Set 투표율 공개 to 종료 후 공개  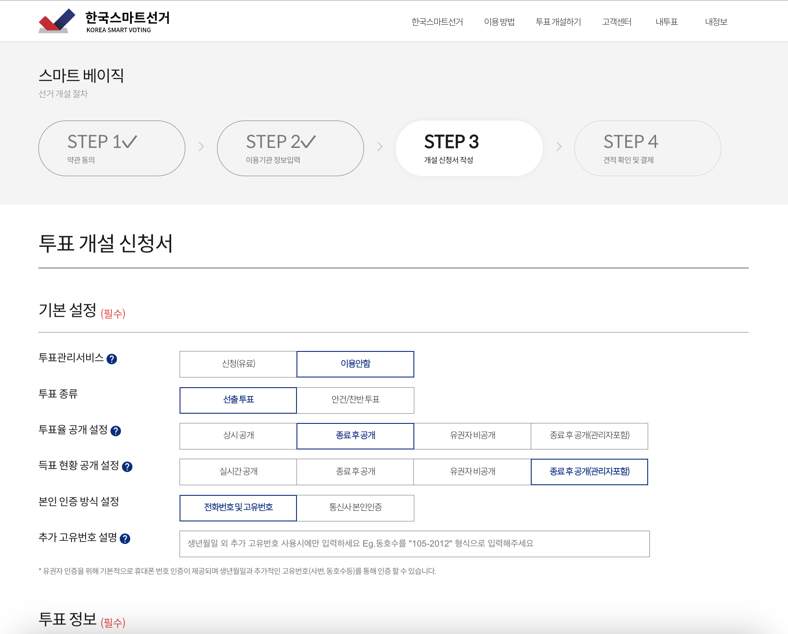[x=356, y=436]
